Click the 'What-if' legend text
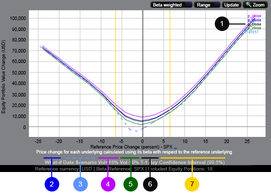The width and height of the screenshot is (271, 195). [53, 162]
